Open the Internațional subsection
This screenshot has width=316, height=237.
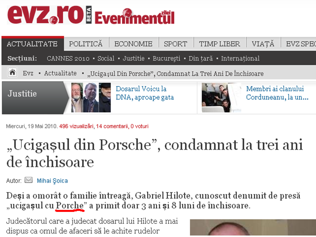click(240, 58)
